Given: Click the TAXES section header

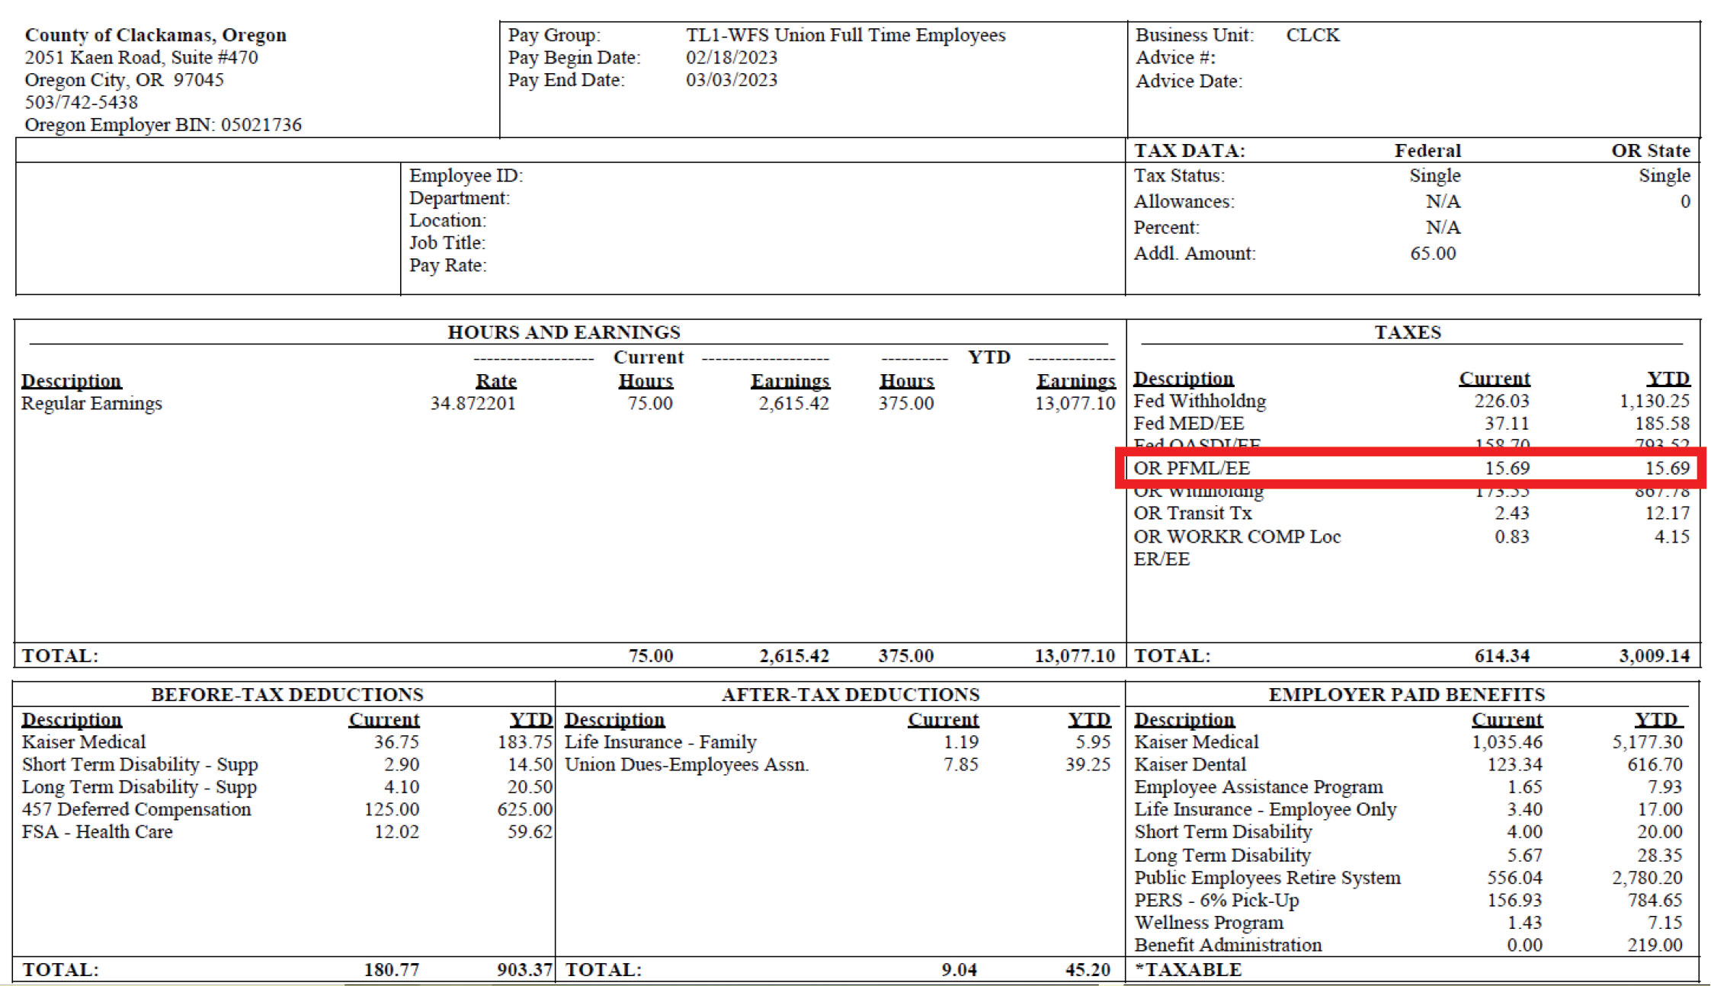Looking at the screenshot, I should pyautogui.click(x=1407, y=332).
